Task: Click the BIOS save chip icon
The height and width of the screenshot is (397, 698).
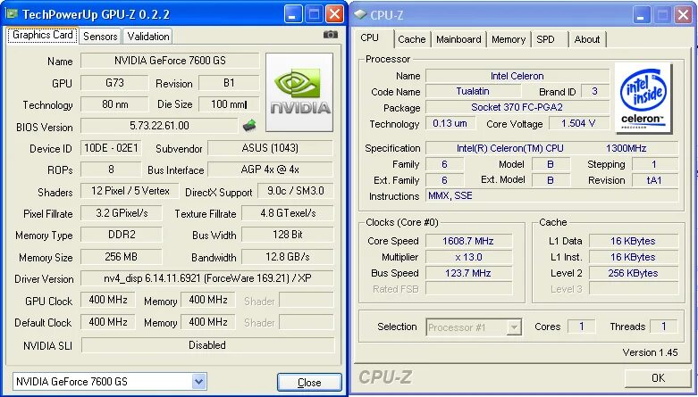Action: pos(249,126)
